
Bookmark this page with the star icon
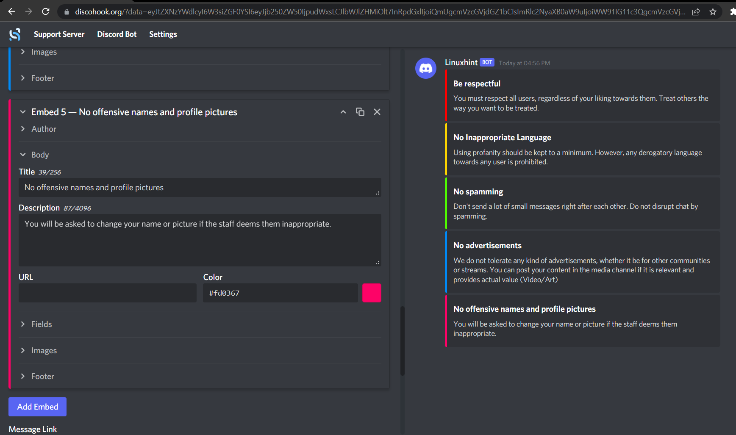pyautogui.click(x=713, y=12)
